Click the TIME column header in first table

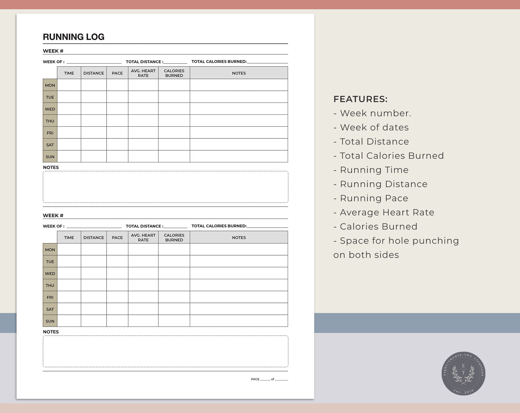point(69,73)
